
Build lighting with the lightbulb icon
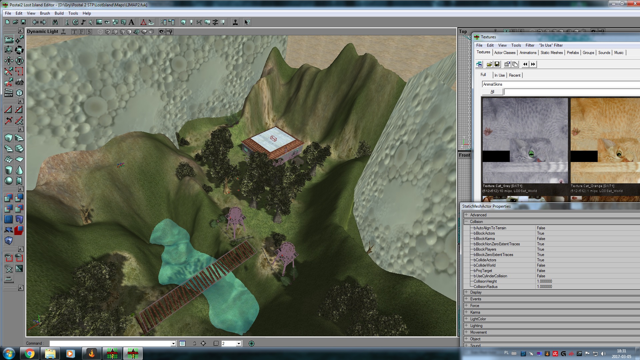tap(191, 22)
